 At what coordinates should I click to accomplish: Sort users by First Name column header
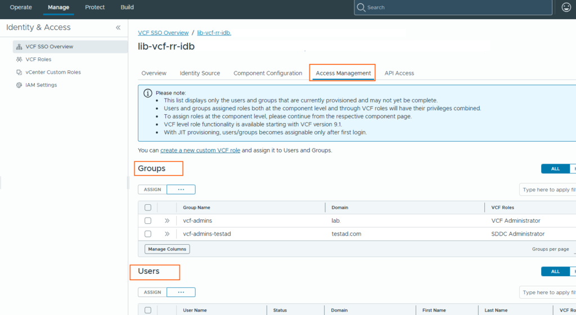[x=434, y=310]
